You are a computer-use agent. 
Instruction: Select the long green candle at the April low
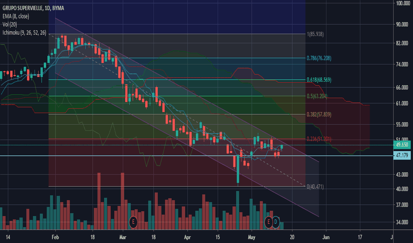[x=238, y=169]
